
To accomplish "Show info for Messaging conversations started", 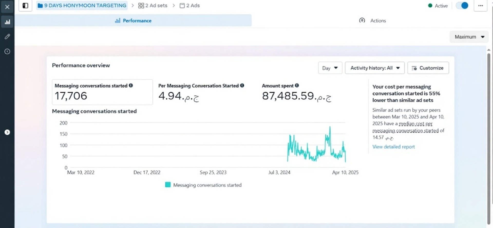I will [131, 85].
